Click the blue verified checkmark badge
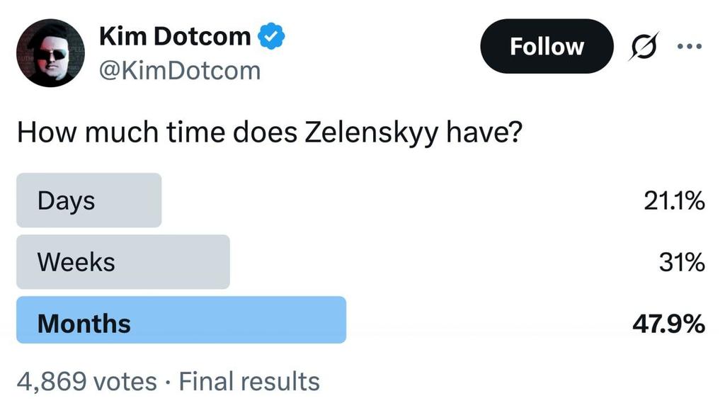725x408 pixels. tap(271, 37)
